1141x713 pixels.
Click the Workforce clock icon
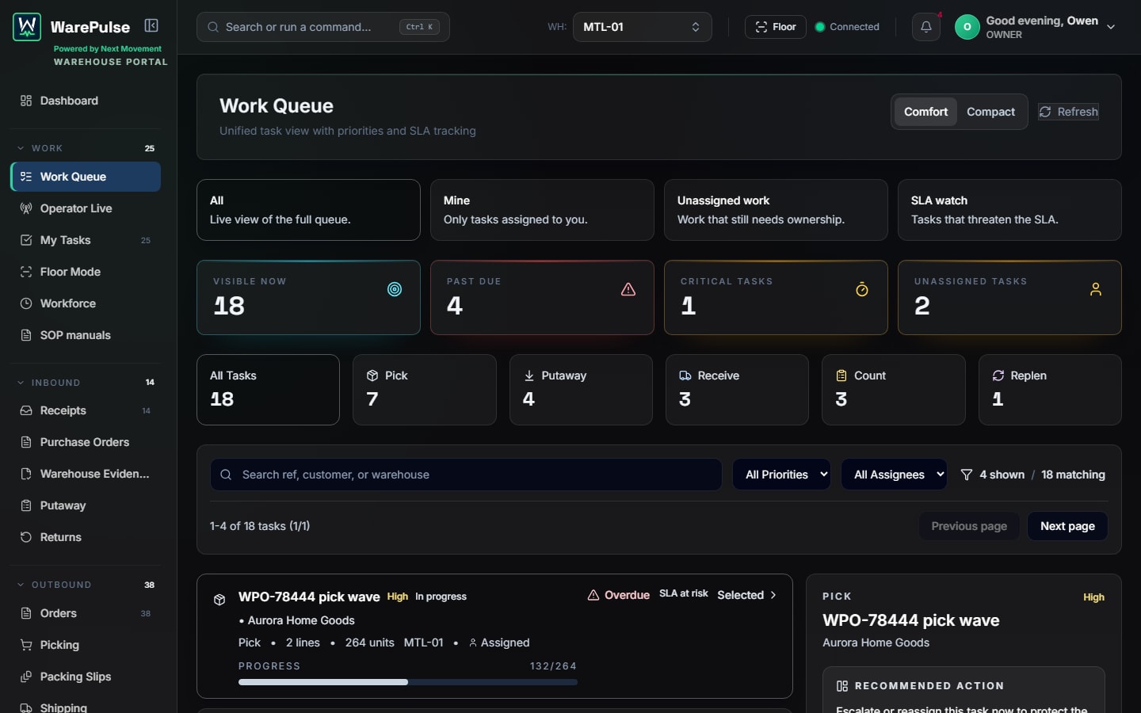coord(26,303)
